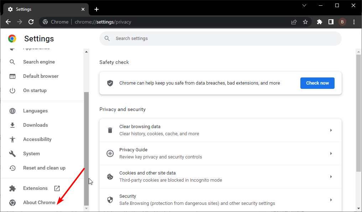Click the About Chrome logo icon
362x212 pixels.
point(12,203)
